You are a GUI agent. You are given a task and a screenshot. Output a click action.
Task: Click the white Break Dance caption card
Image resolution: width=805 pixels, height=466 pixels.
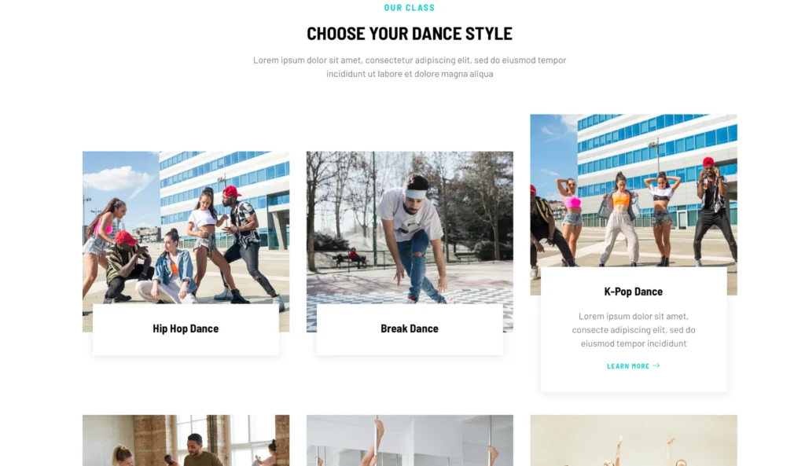(x=410, y=329)
